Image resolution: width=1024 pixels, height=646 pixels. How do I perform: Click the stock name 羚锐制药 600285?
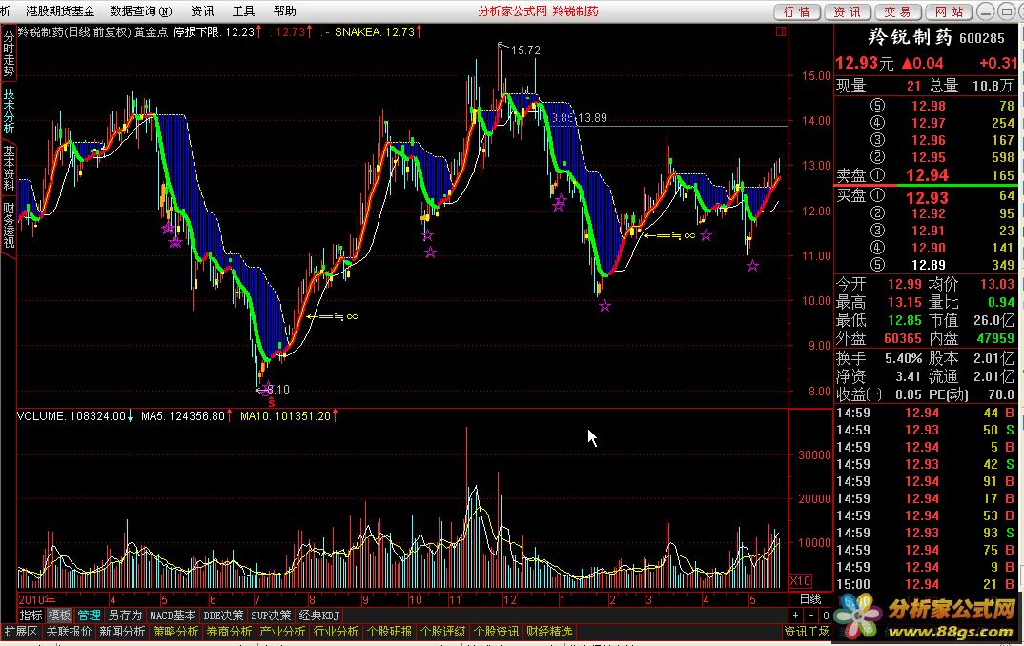(936, 37)
